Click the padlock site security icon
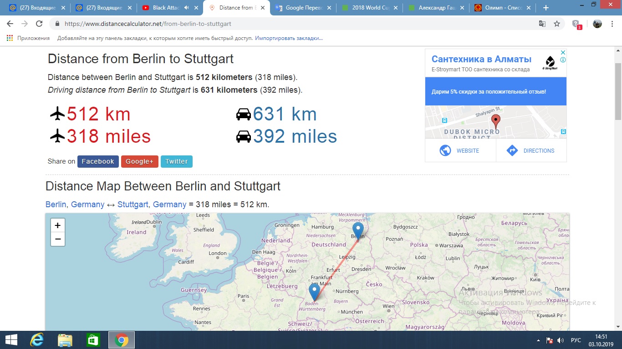This screenshot has height=349, width=622. (57, 24)
